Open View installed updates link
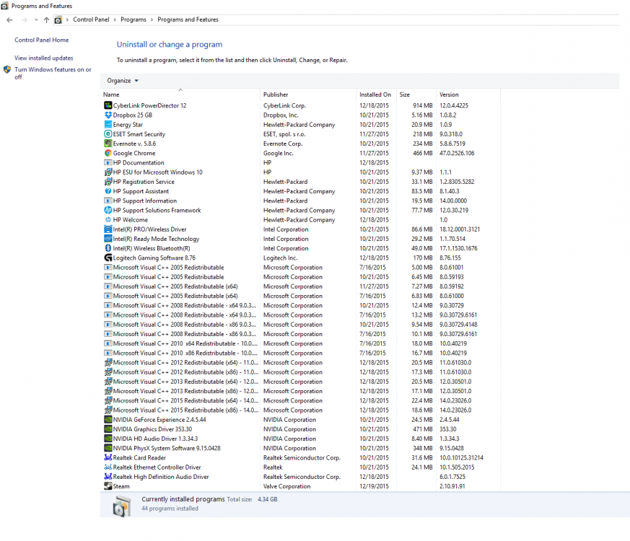Screen dimensions: 630x541 click(44, 58)
